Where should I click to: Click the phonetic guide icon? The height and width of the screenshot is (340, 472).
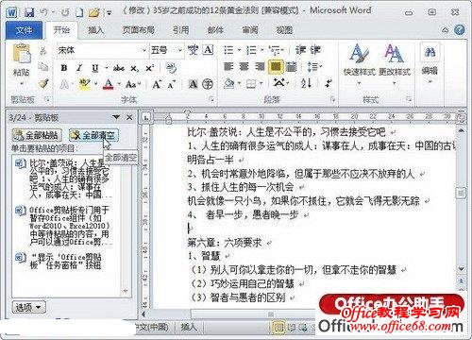pyautogui.click(x=193, y=50)
